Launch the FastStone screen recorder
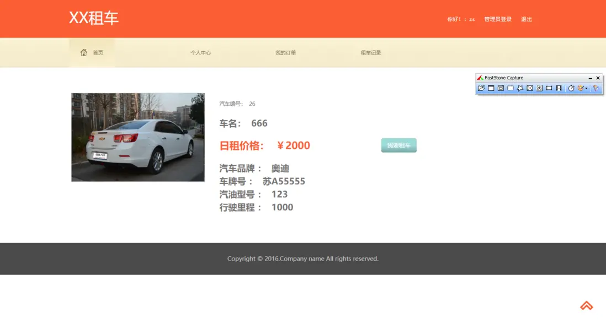 point(559,88)
